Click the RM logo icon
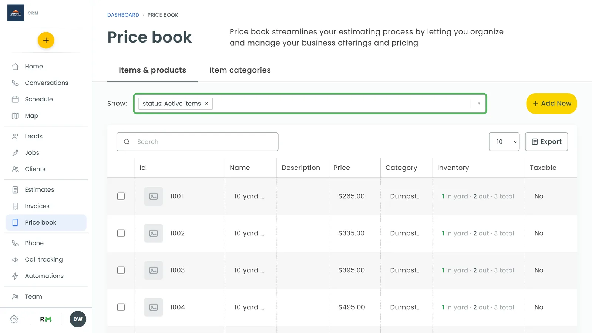Image resolution: width=592 pixels, height=333 pixels. click(46, 319)
